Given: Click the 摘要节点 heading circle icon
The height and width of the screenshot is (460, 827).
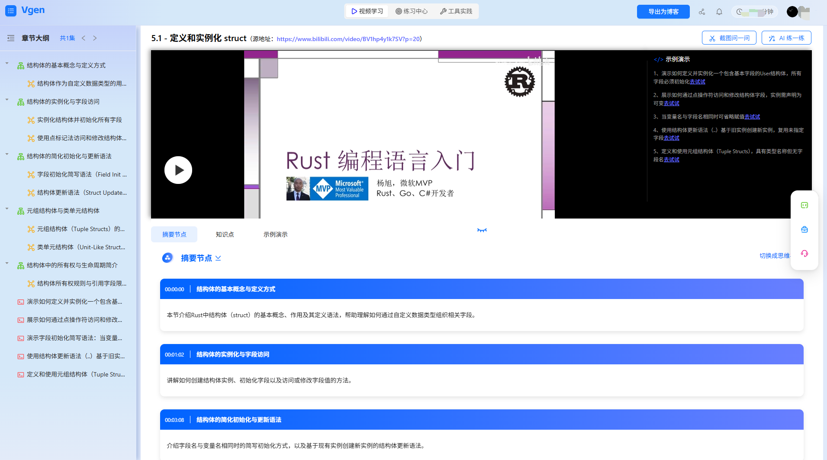Looking at the screenshot, I should [x=167, y=258].
